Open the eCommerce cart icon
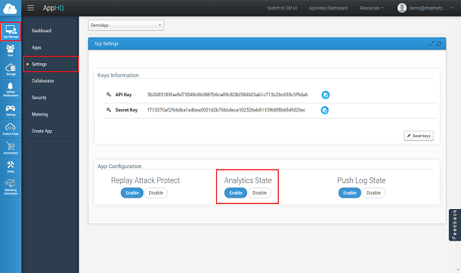Image resolution: width=461 pixels, height=273 pixels. coord(11,148)
